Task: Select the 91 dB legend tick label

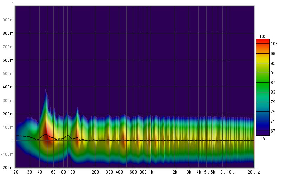Action: (273, 73)
